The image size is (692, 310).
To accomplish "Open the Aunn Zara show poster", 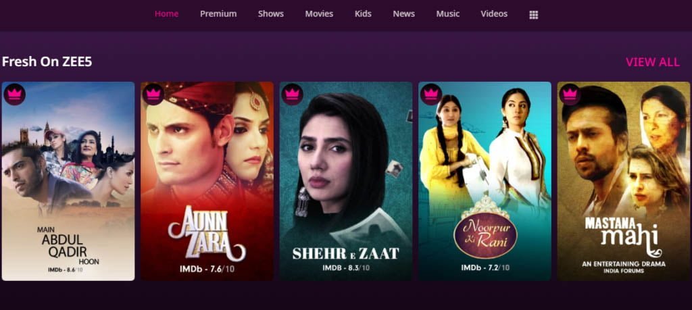I will click(x=207, y=181).
